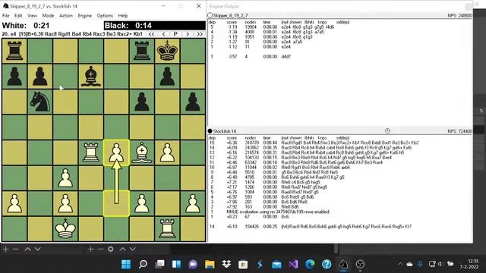Open the Action menu
This screenshot has width=486, height=273.
(x=66, y=15)
